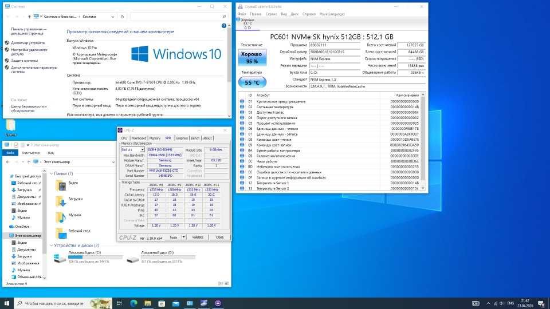
Task: Open the Компьютер ribbon tab in Explorer
Action: pos(31,153)
